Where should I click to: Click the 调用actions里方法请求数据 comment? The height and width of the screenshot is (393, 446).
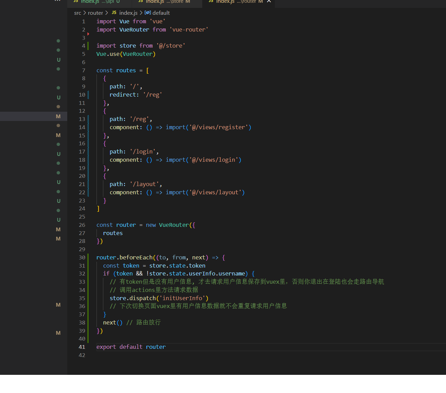(154, 290)
